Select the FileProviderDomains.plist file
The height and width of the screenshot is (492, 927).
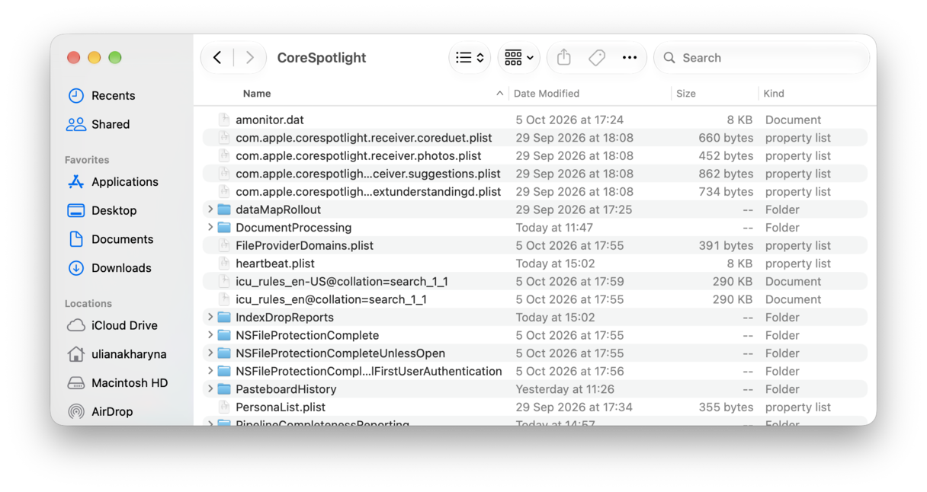click(x=304, y=245)
